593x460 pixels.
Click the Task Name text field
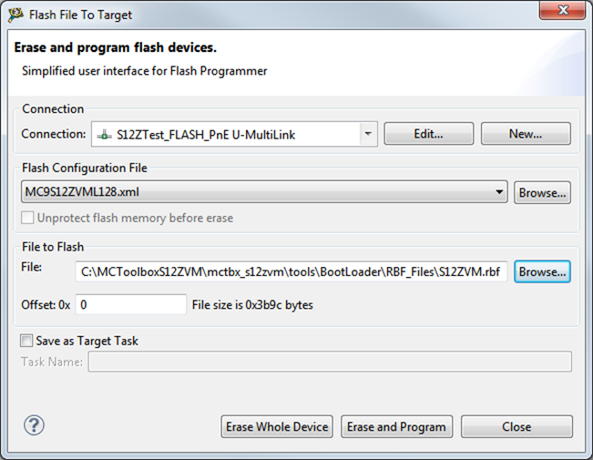click(330, 362)
